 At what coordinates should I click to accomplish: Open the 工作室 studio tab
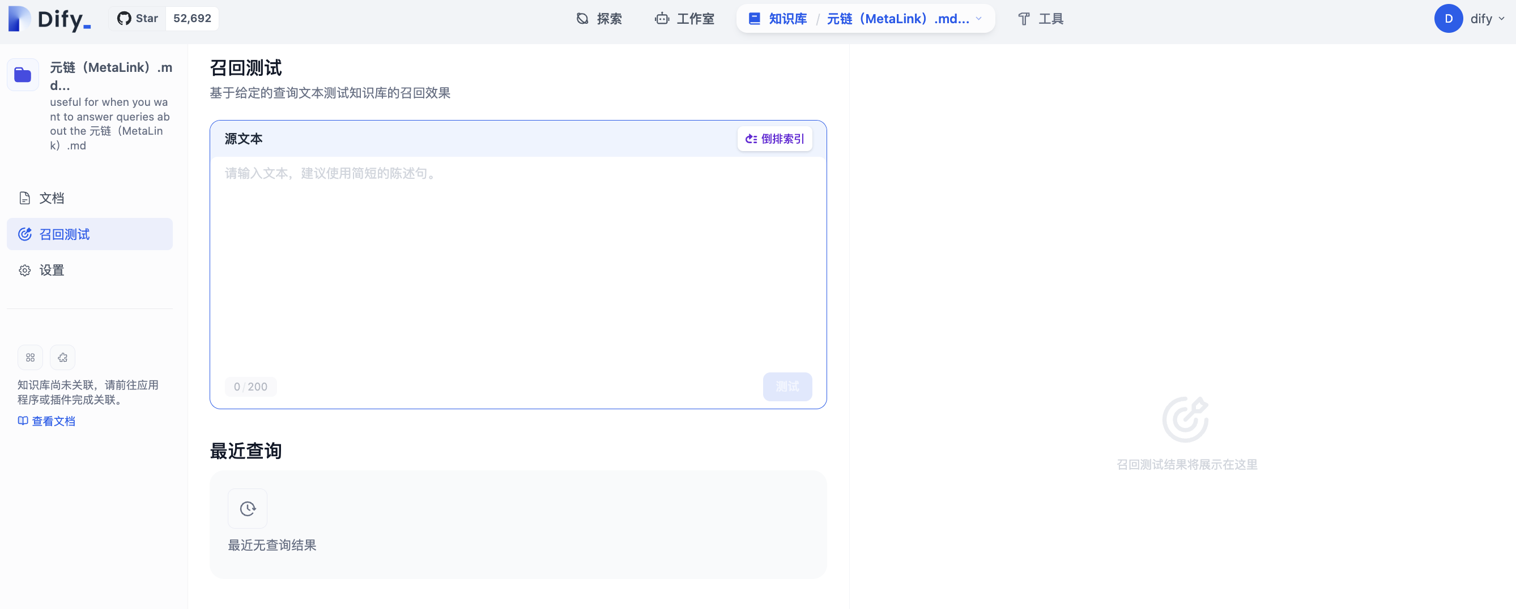(x=684, y=19)
